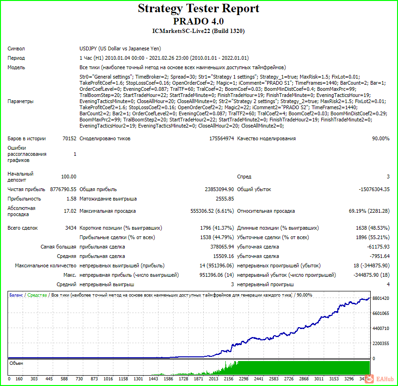Click the max consecutive loss value -344875.90 (18)
The height and width of the screenshot is (386, 398).
372,275
